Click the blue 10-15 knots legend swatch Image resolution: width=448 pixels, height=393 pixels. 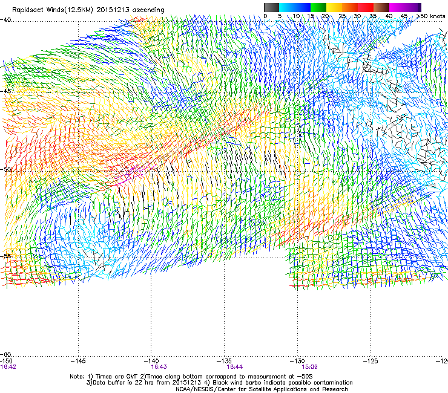tap(303, 7)
